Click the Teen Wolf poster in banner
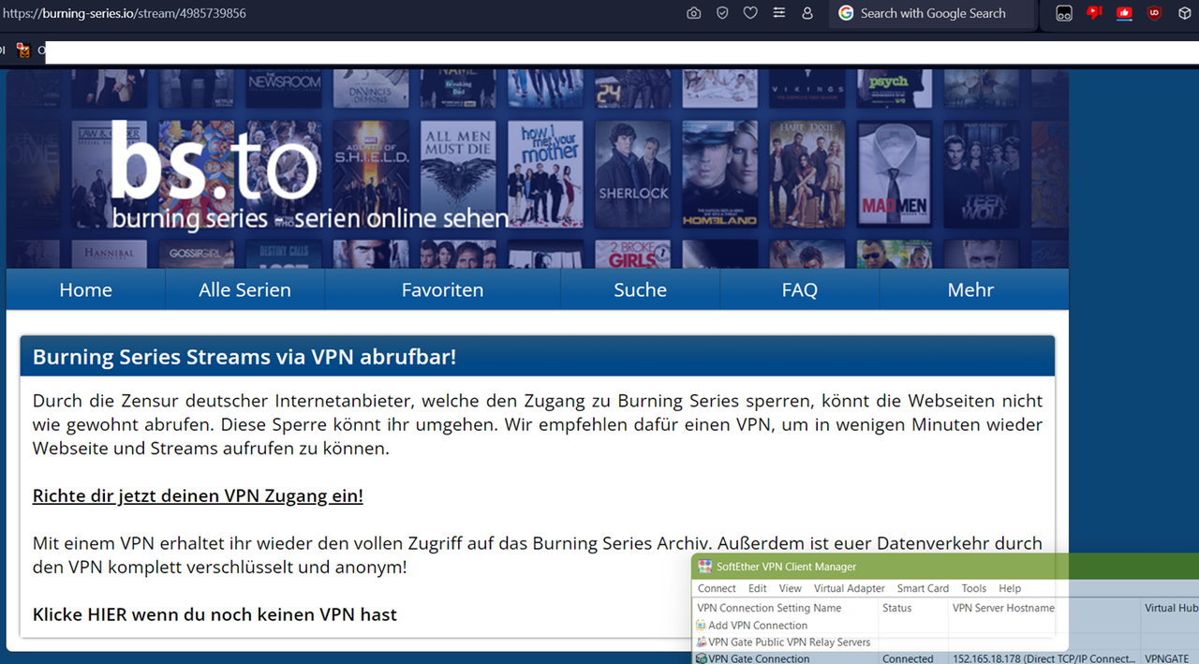1199x664 pixels. pyautogui.click(x=981, y=174)
